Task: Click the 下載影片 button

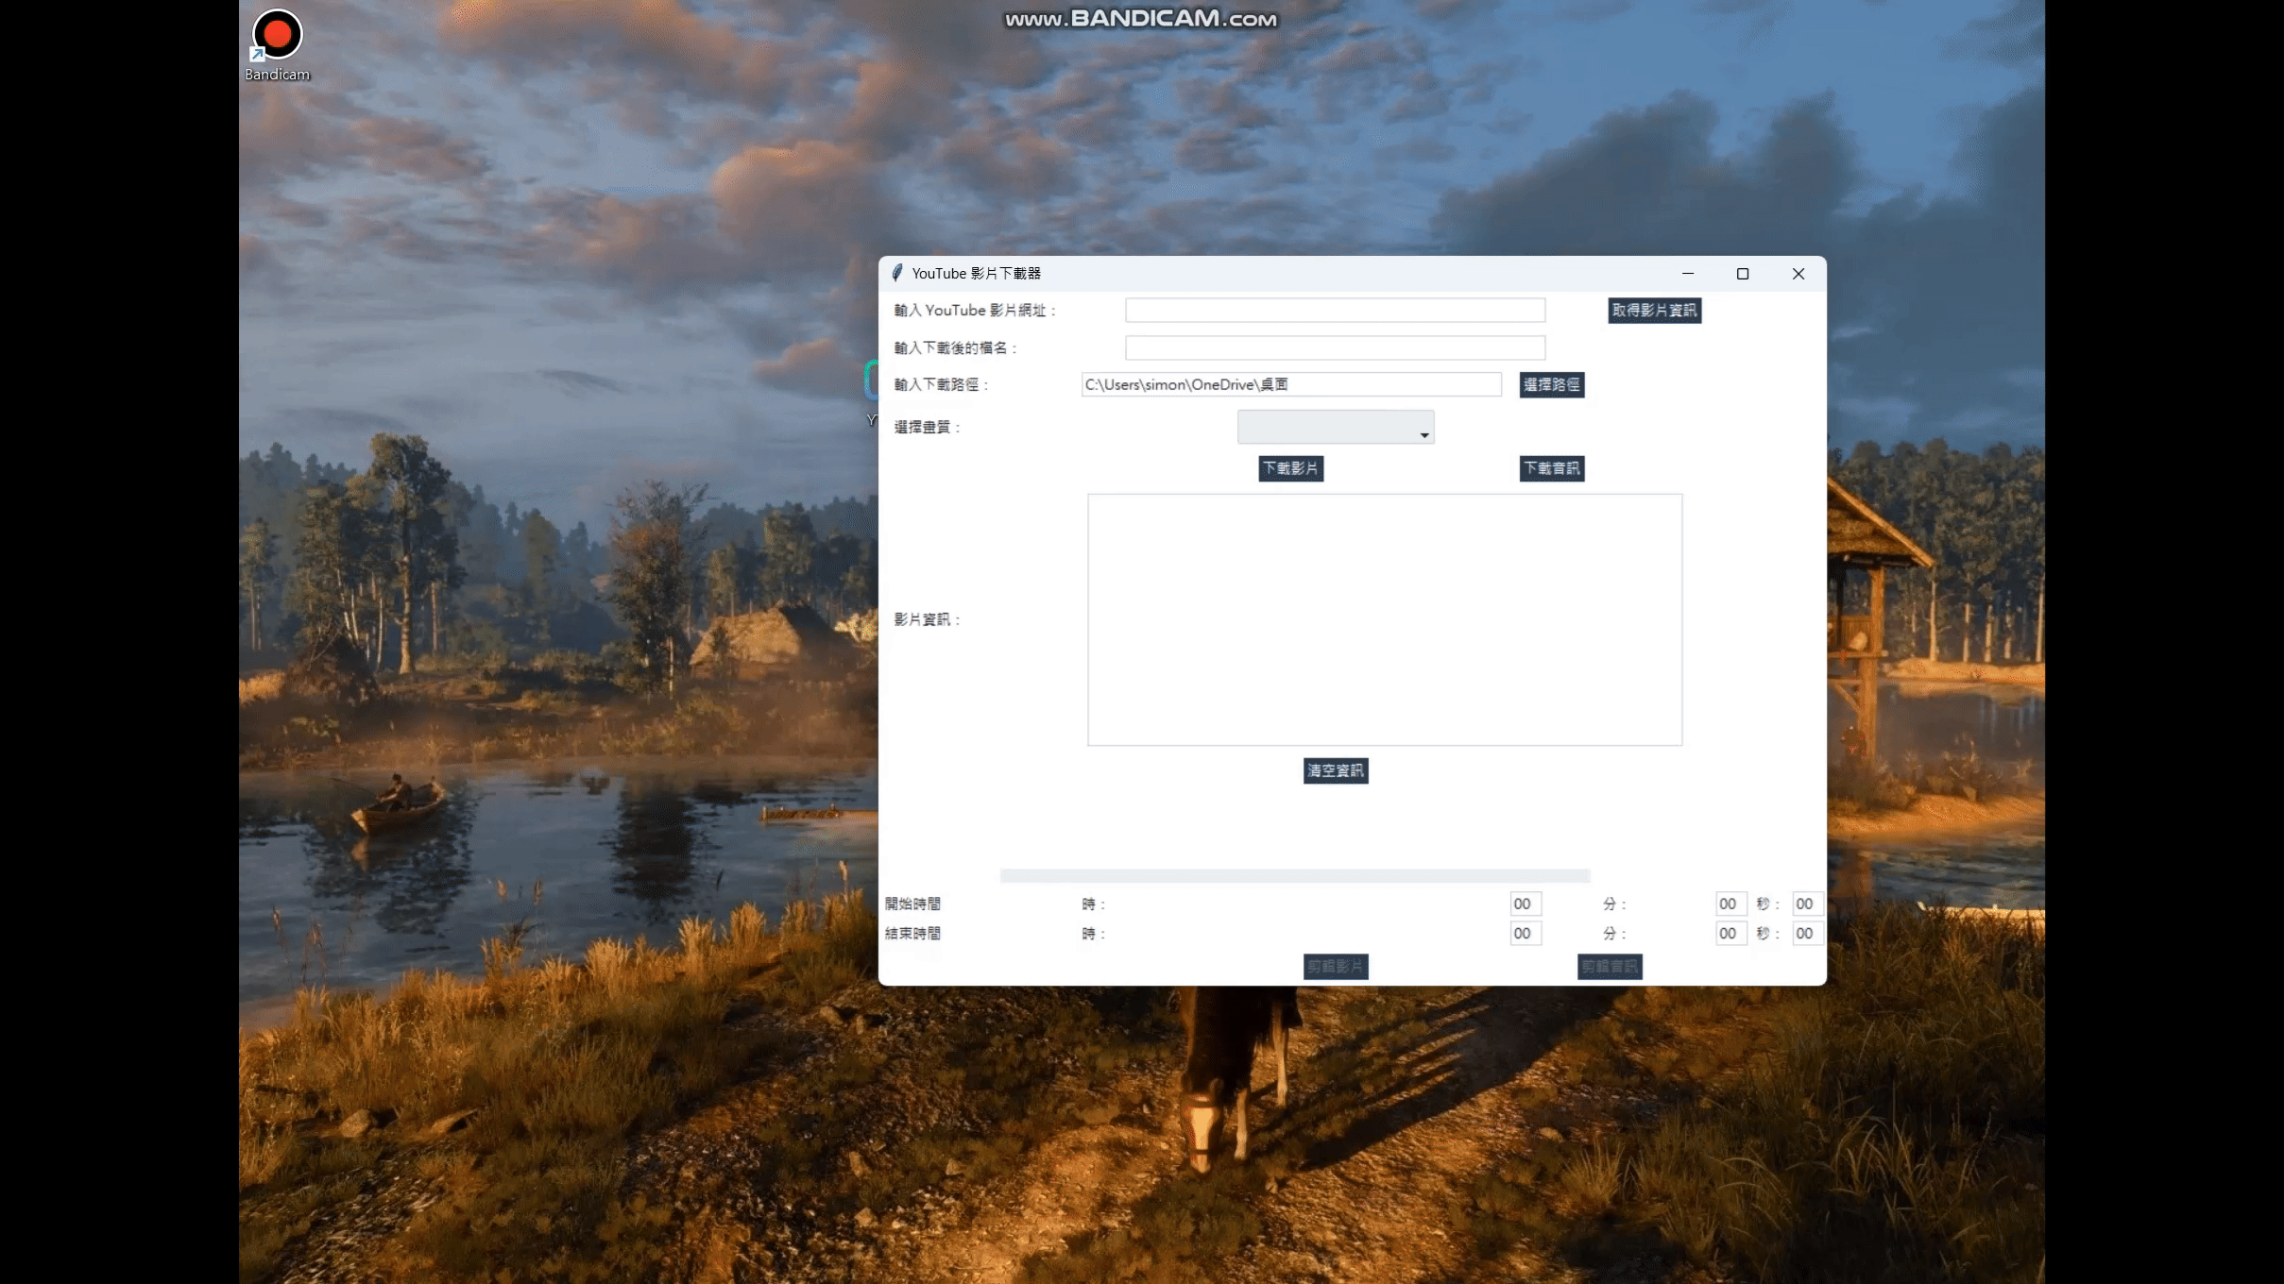Action: (x=1290, y=468)
